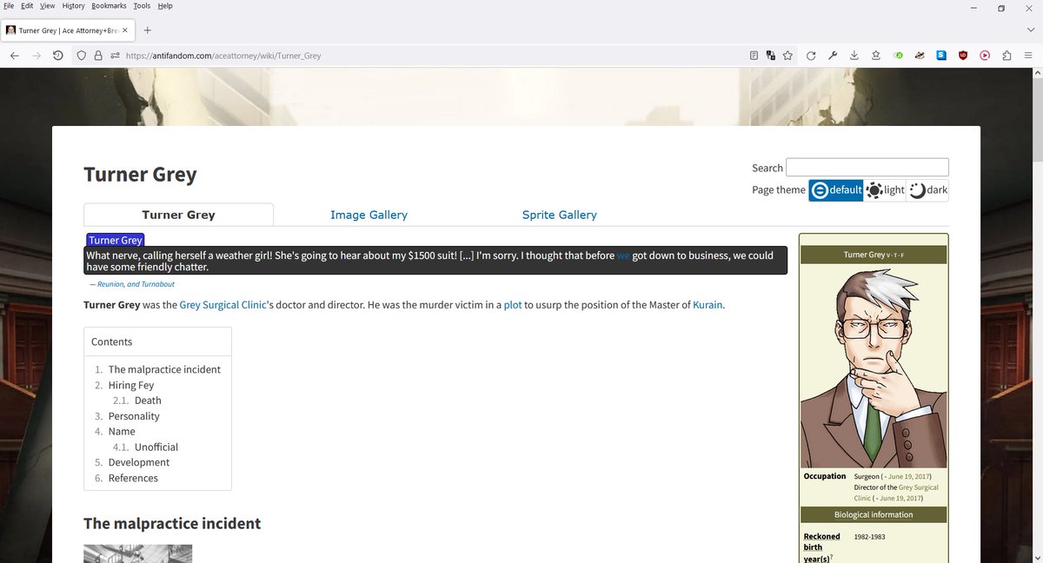
Task: Click the 'Reckoned birth year(s)' label
Action: [821, 547]
